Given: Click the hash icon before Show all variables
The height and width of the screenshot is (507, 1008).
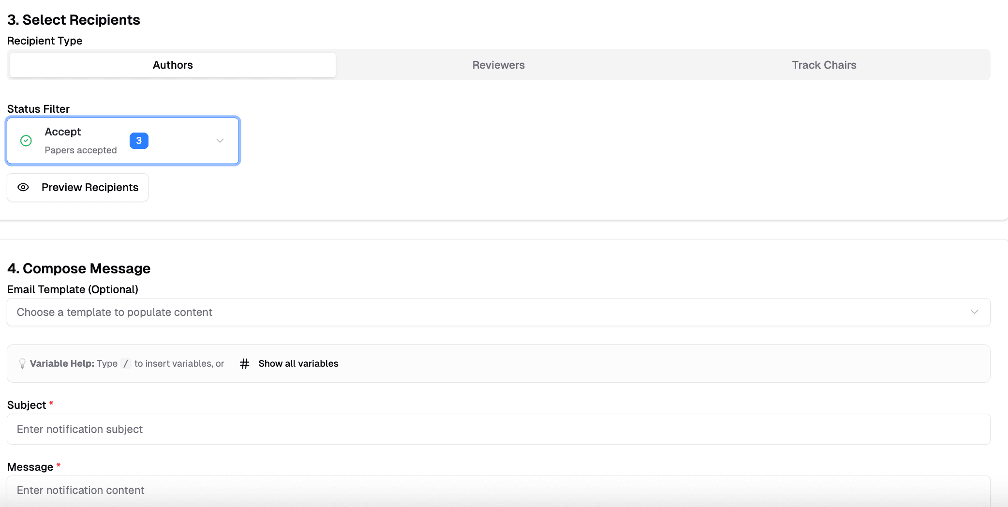Looking at the screenshot, I should click(245, 363).
